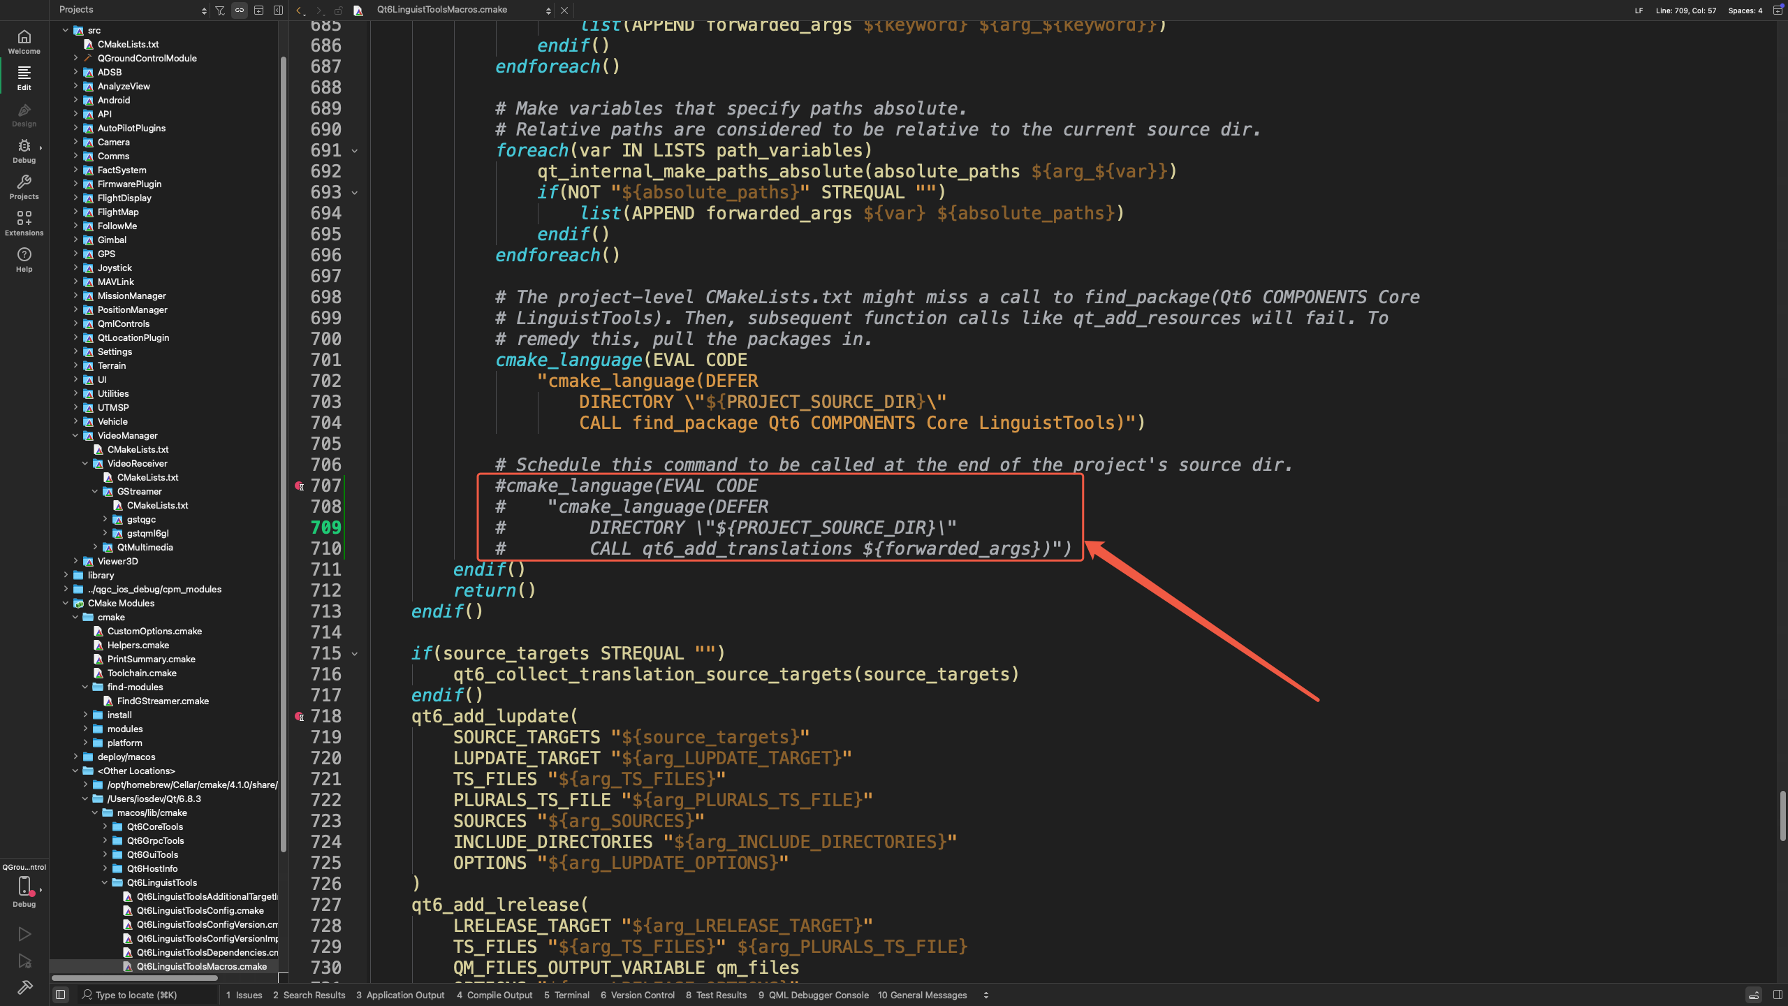The height and width of the screenshot is (1006, 1788).
Task: Open the Extensions mode
Action: (x=24, y=224)
